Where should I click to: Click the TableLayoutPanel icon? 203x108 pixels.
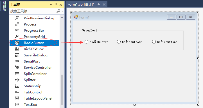coord(17,98)
